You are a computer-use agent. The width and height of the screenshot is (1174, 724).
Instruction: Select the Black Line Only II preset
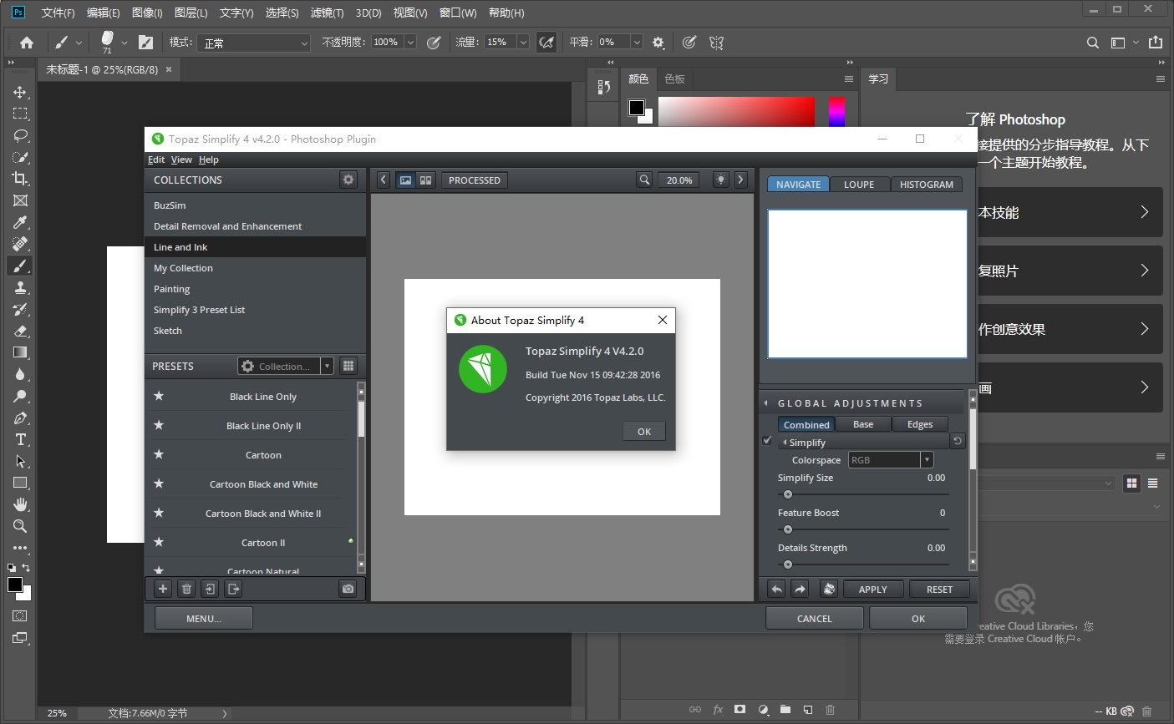pos(263,426)
